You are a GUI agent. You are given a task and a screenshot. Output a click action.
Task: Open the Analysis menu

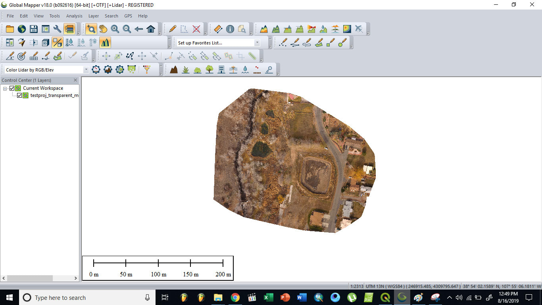click(74, 16)
